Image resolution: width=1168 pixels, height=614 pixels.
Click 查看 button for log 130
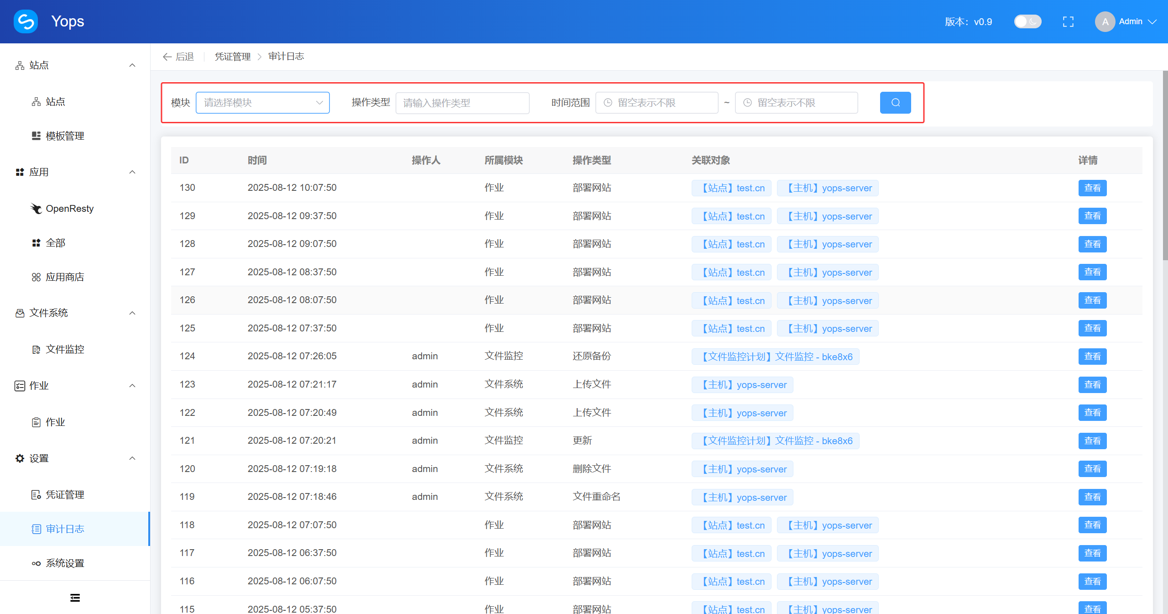click(x=1092, y=188)
